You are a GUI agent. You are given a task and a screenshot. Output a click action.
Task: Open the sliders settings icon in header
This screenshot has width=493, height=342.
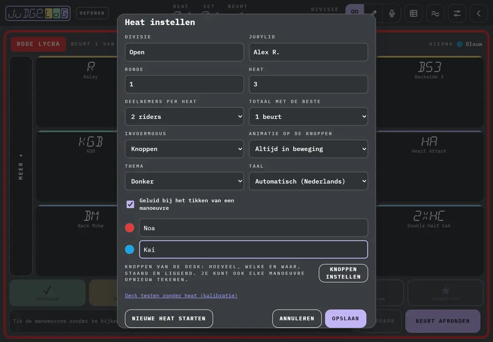457,13
